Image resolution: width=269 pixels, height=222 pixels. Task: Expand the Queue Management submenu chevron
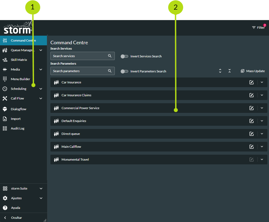click(41, 50)
